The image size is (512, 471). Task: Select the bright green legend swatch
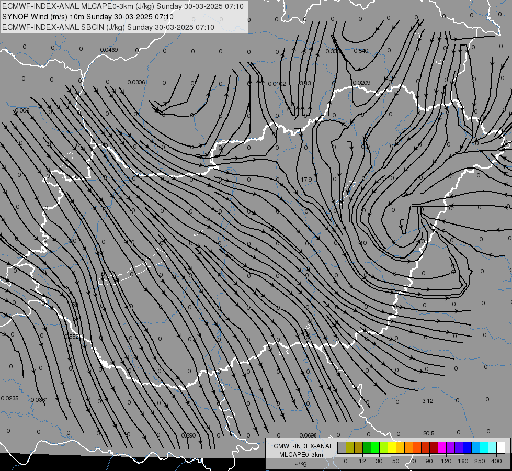coord(375,447)
